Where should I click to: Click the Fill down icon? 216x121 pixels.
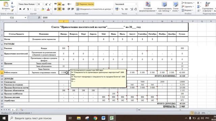pyautogui.click(x=198, y=6)
